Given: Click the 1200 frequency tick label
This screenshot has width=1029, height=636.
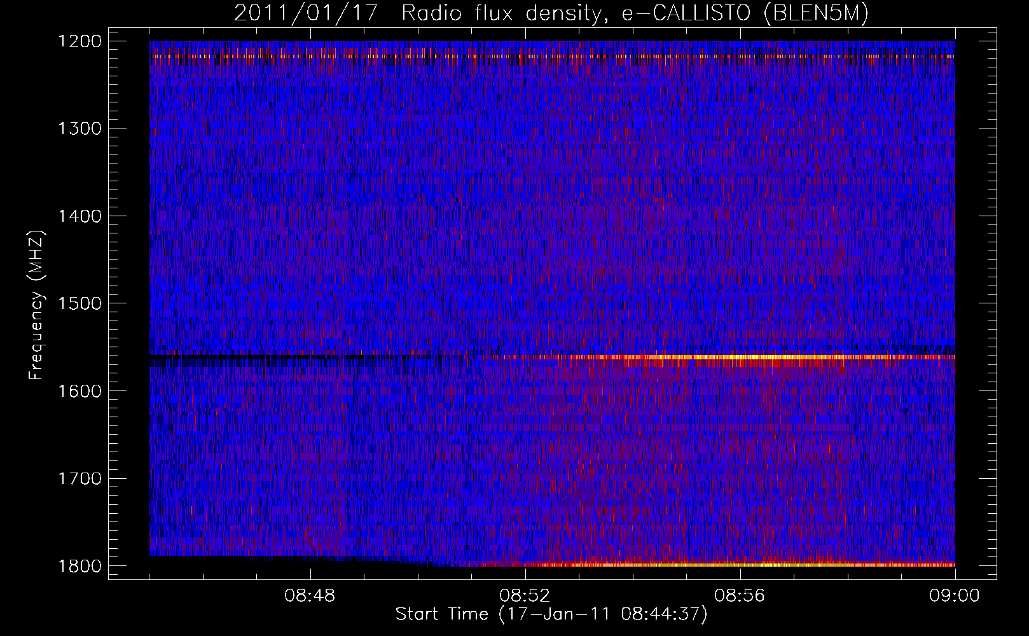Looking at the screenshot, I should tap(79, 41).
